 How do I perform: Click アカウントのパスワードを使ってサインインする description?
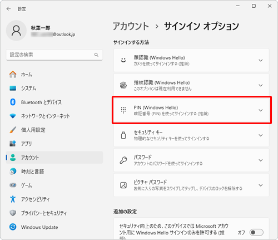tap(168, 164)
